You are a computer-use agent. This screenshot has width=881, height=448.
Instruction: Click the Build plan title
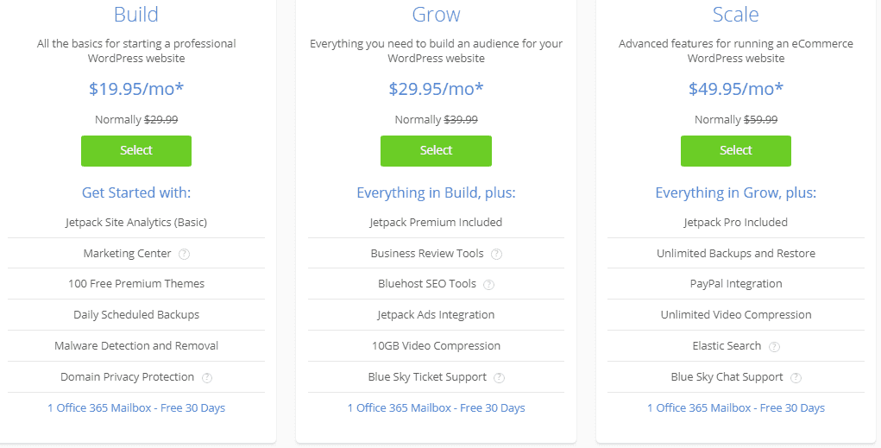[x=136, y=15]
